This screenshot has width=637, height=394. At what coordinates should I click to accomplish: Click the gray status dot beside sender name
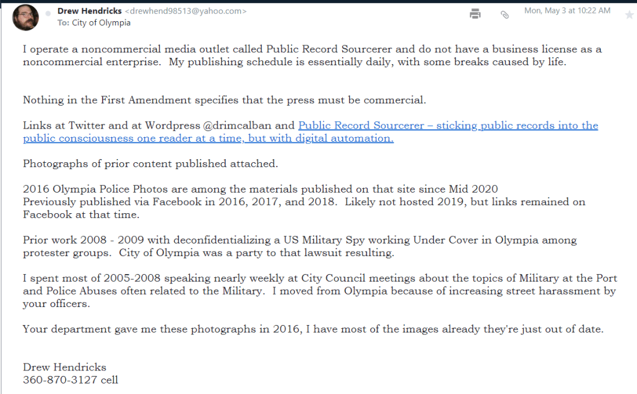click(49, 13)
